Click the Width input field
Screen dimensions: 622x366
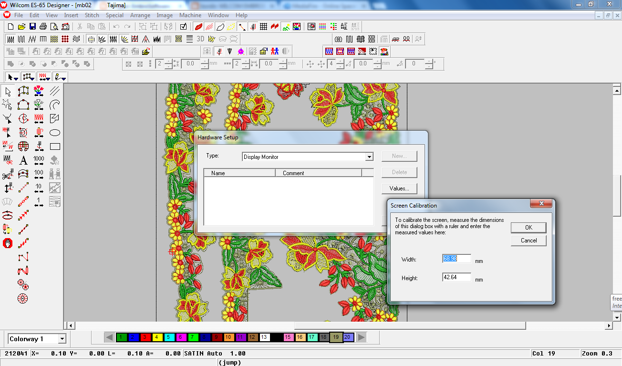[x=456, y=259]
